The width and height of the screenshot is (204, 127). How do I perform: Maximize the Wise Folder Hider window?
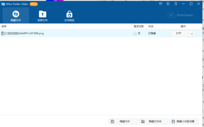191,4
